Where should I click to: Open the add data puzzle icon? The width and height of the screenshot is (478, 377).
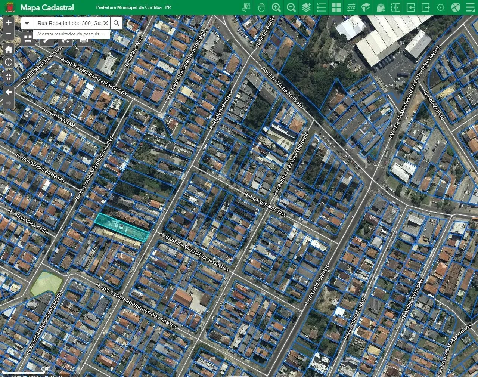[x=381, y=7]
